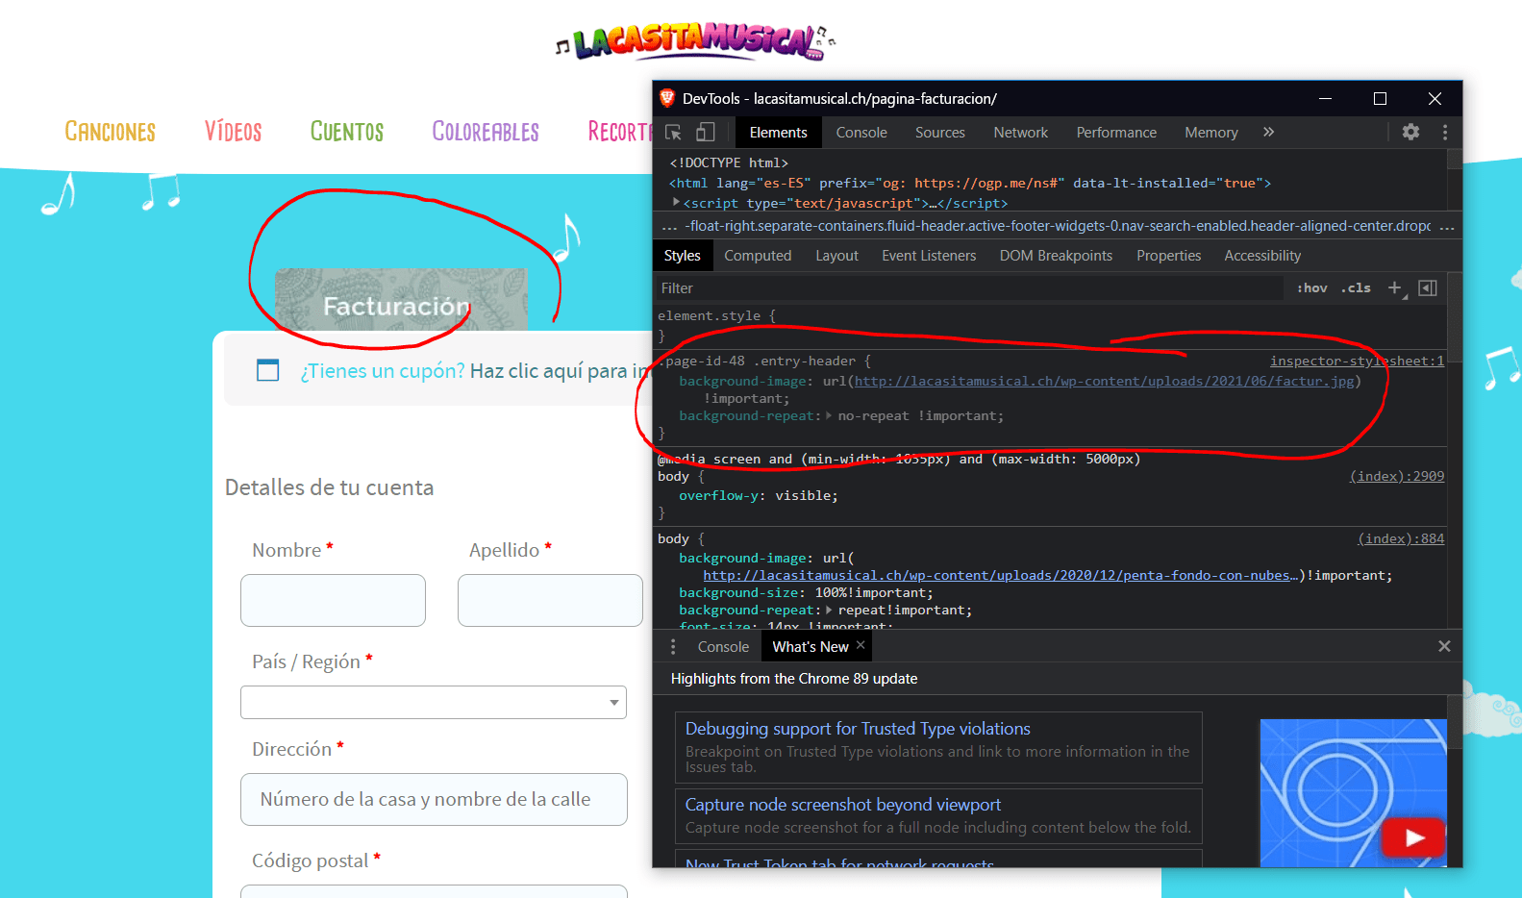The width and height of the screenshot is (1522, 898).
Task: Click the La Casita Musical logo
Action: [x=695, y=41]
